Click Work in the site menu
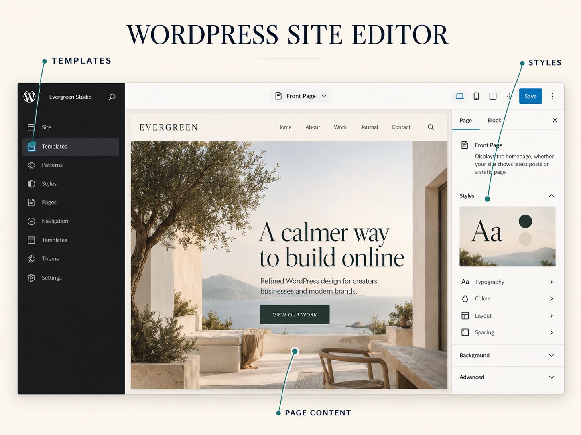Viewport: 581px width, 435px height. (340, 127)
